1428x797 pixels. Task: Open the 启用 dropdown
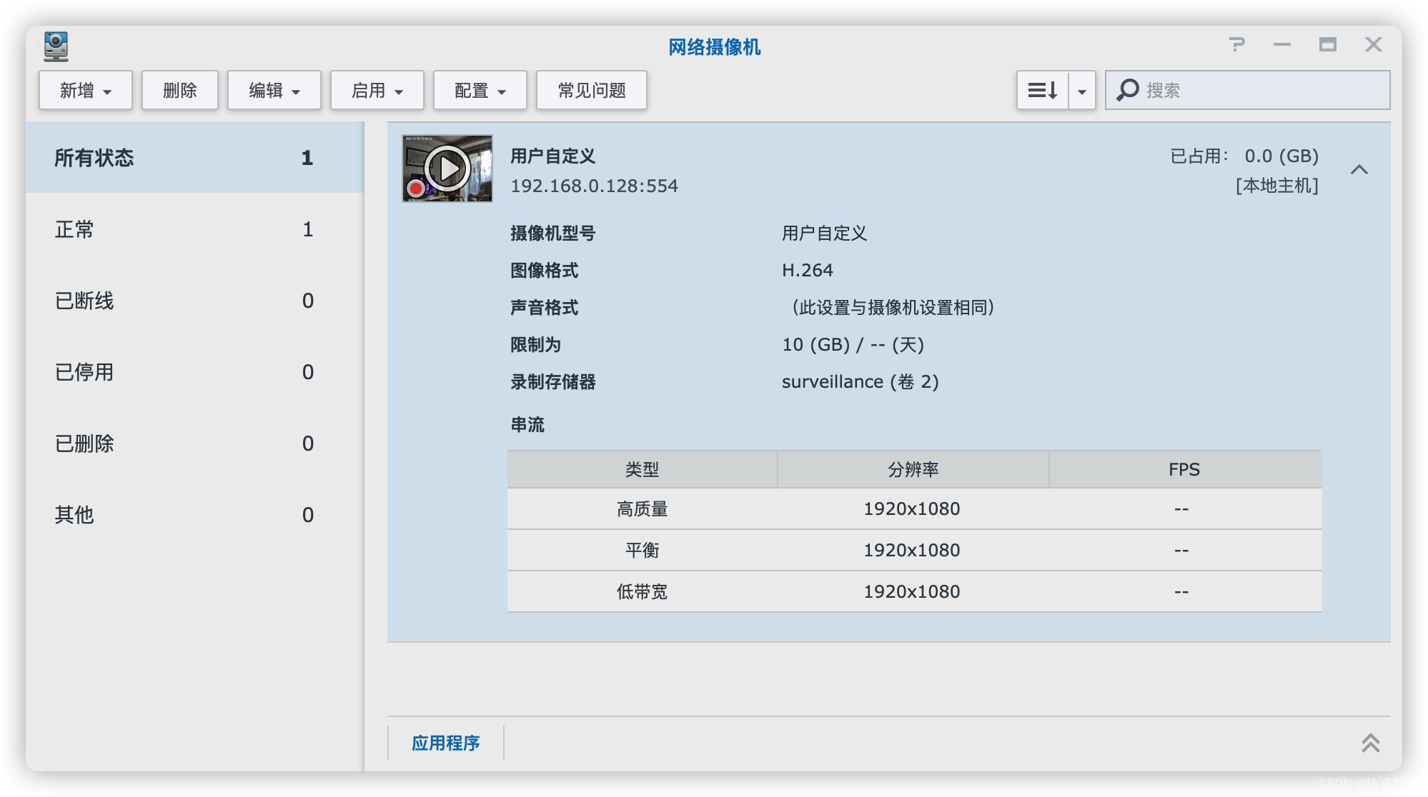(x=377, y=89)
